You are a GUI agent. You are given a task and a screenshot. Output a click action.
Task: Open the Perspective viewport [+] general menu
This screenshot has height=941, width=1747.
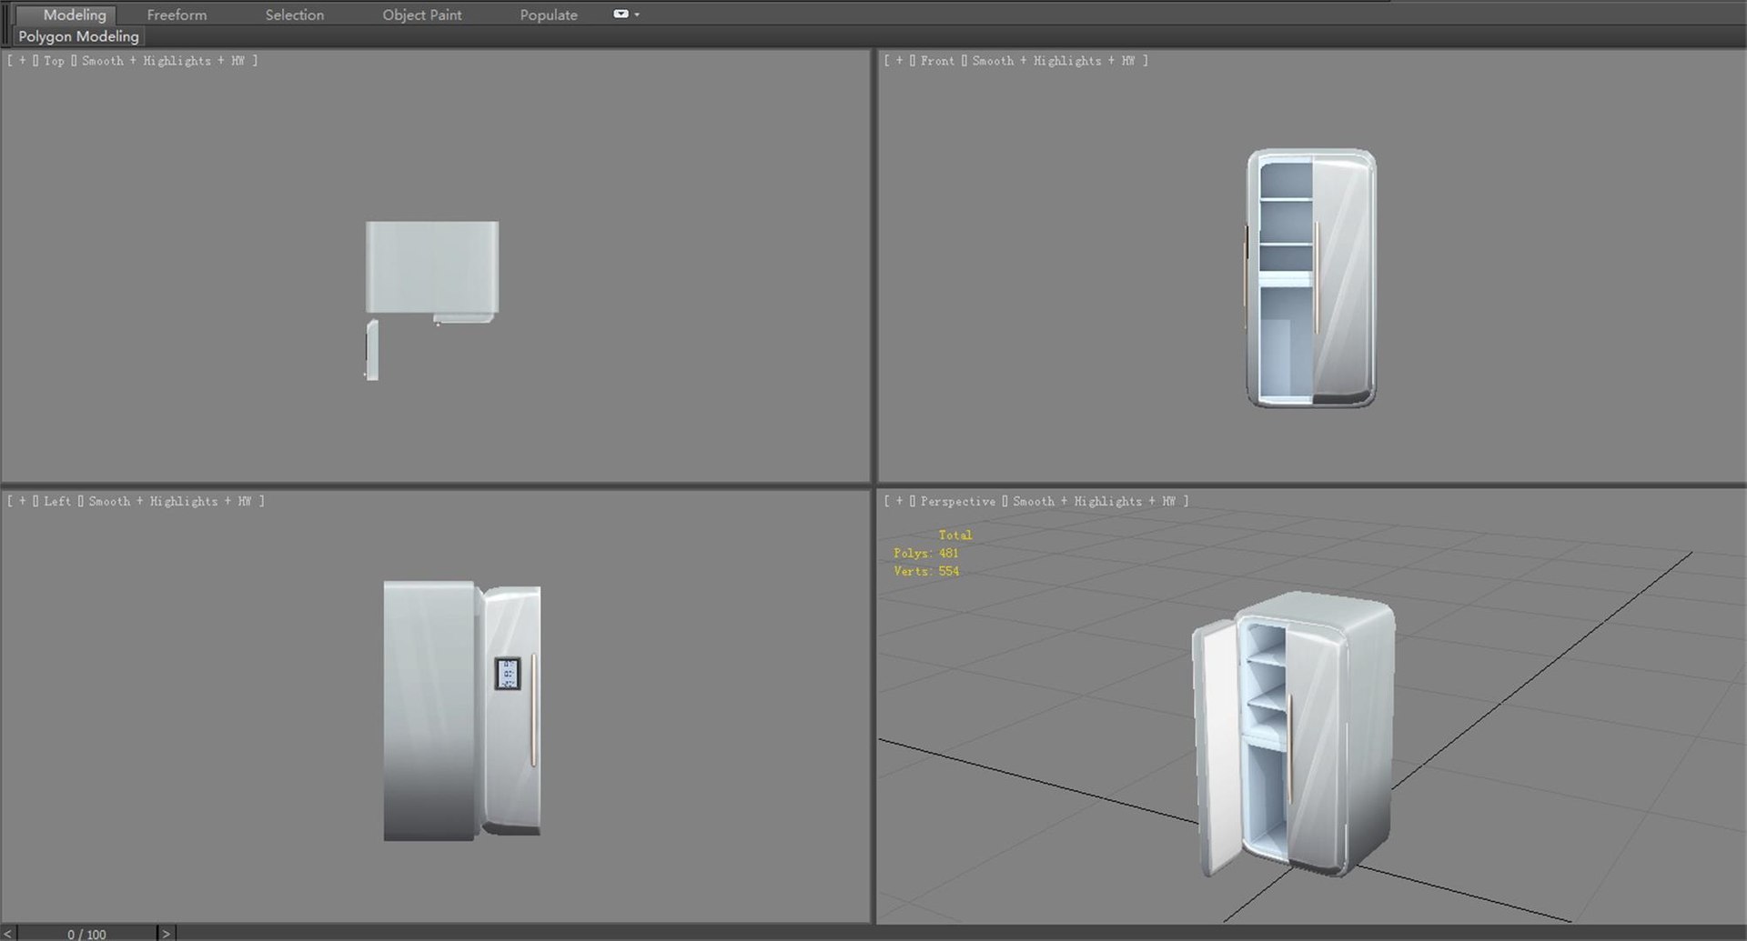pyautogui.click(x=900, y=501)
